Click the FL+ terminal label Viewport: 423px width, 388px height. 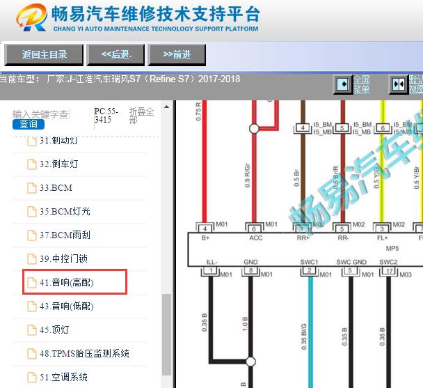(x=382, y=238)
